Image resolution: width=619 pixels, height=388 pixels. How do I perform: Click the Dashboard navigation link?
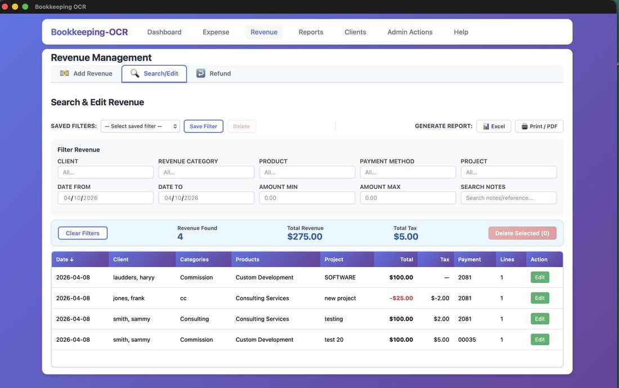point(164,32)
